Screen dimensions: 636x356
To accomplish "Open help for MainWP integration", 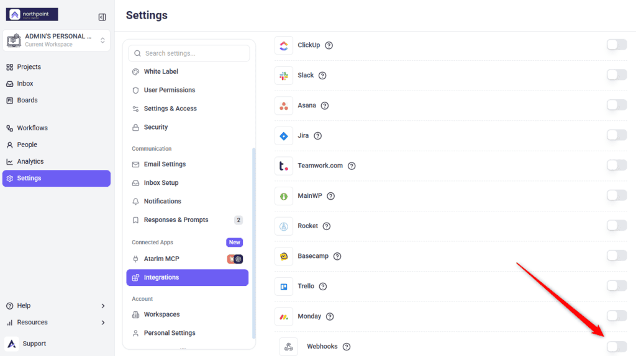I will [x=331, y=196].
